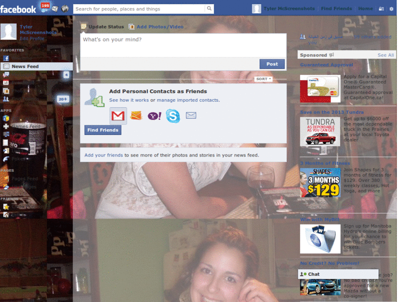The width and height of the screenshot is (402, 302).
Task: Click the megaphone icon beside Sponsored
Action: coord(332,55)
